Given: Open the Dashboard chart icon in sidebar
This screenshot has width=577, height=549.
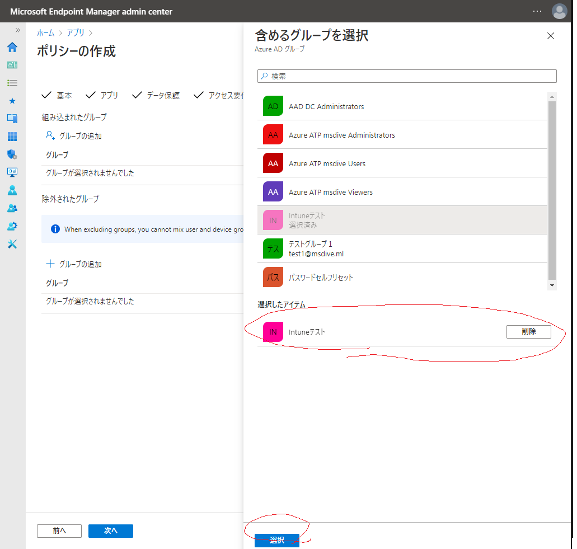Looking at the screenshot, I should pyautogui.click(x=12, y=65).
